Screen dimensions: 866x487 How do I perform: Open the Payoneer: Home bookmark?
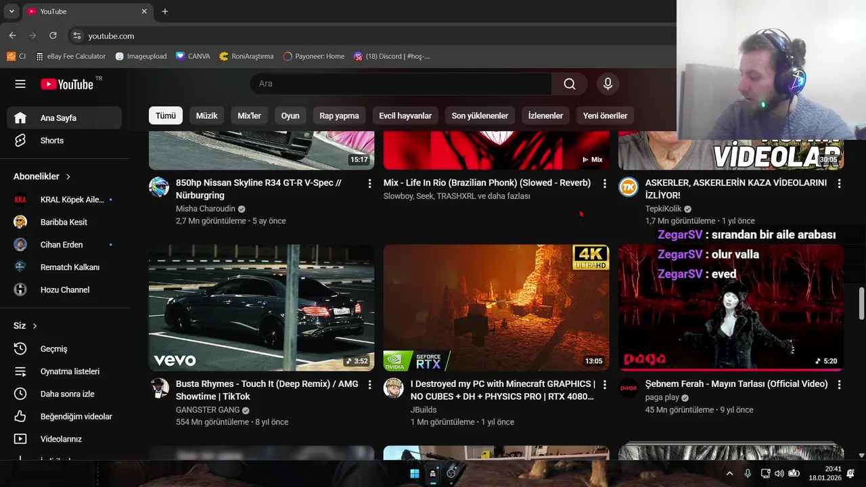pyautogui.click(x=314, y=56)
